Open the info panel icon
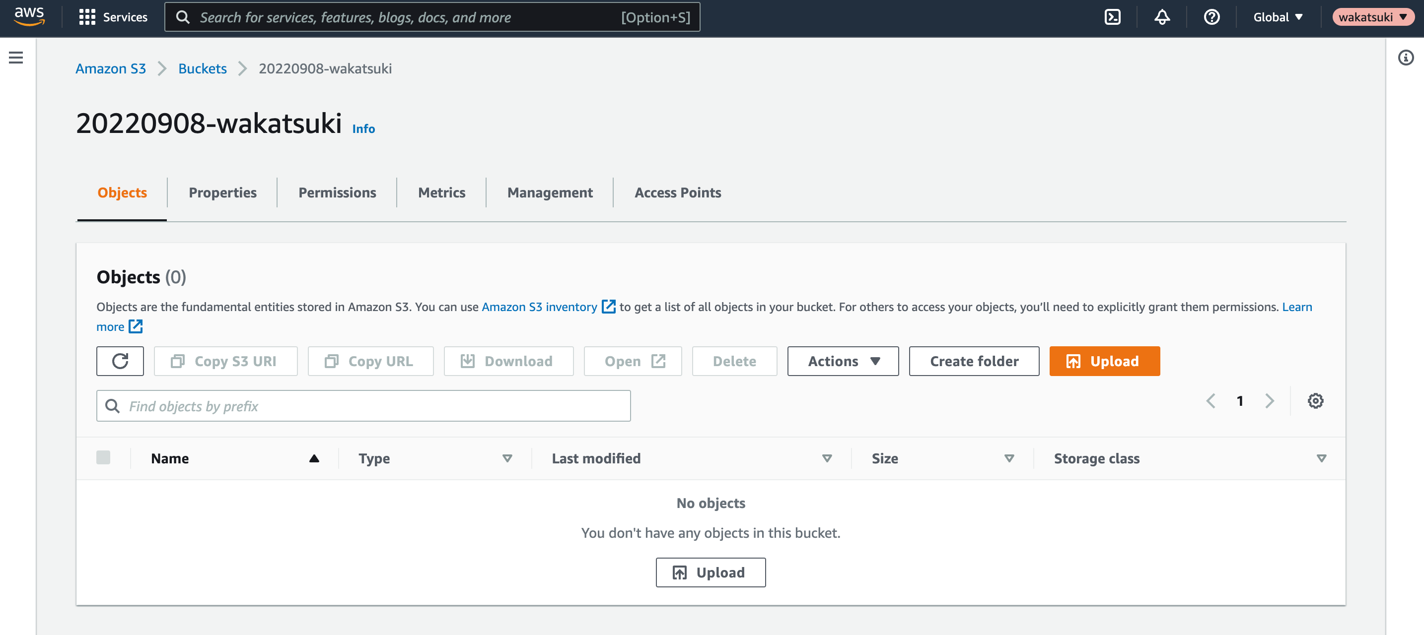Viewport: 1424px width, 635px height. coord(1405,58)
